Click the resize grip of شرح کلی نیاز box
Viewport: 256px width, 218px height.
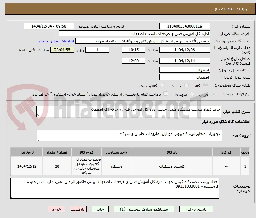click(x=38, y=115)
